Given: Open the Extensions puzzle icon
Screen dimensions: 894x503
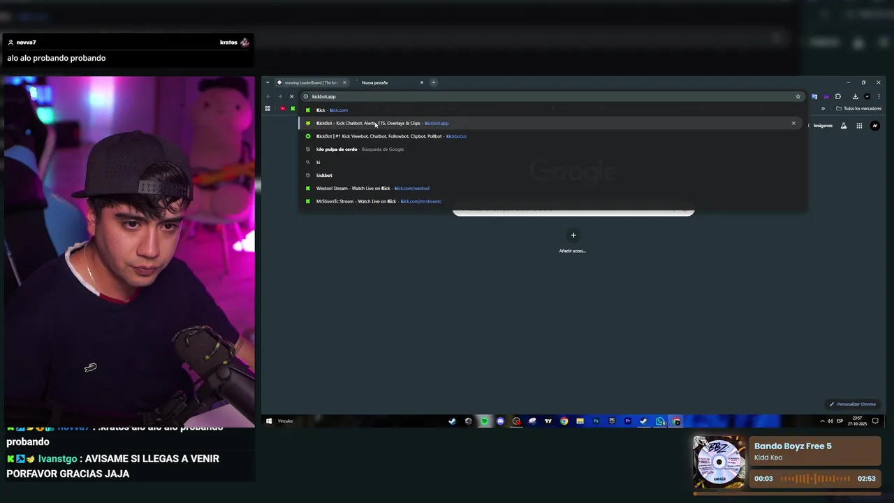Looking at the screenshot, I should 838,96.
